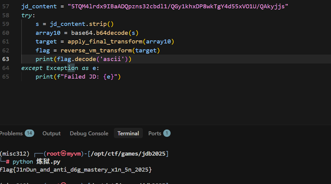The height and width of the screenshot is (184, 331).
Task: Click the reverse_vm_transform function call
Action: tap(96, 50)
